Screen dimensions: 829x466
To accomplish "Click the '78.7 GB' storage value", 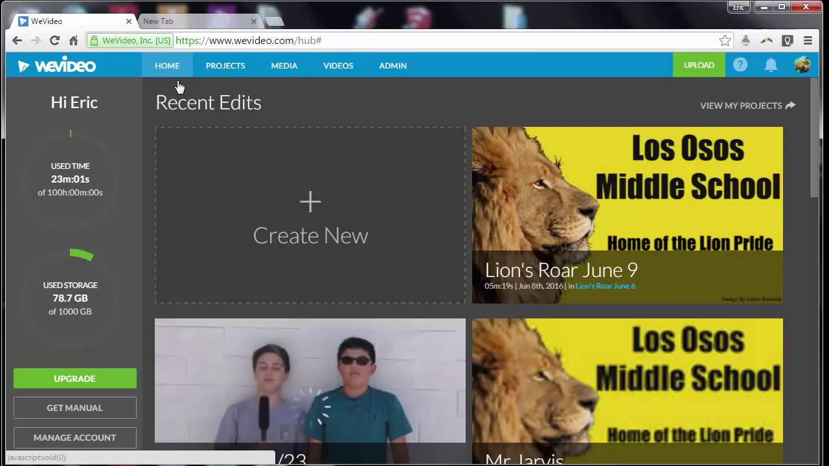I will pos(70,298).
